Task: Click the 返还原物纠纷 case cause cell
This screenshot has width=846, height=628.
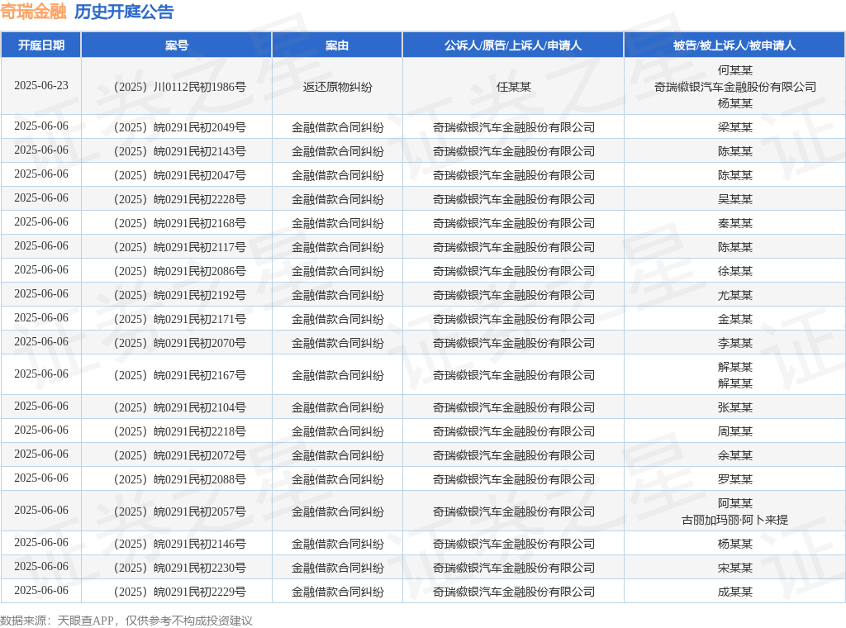Action: point(337,87)
